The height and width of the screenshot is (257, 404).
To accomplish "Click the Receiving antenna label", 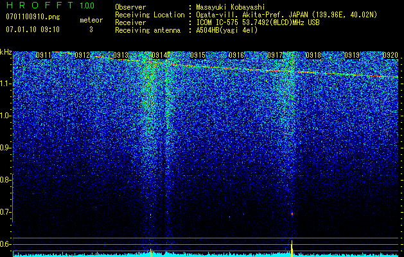I will [x=148, y=30].
